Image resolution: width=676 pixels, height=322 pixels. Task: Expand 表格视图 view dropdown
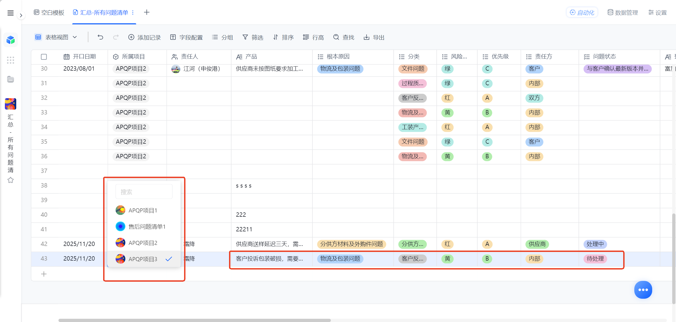[x=56, y=37]
